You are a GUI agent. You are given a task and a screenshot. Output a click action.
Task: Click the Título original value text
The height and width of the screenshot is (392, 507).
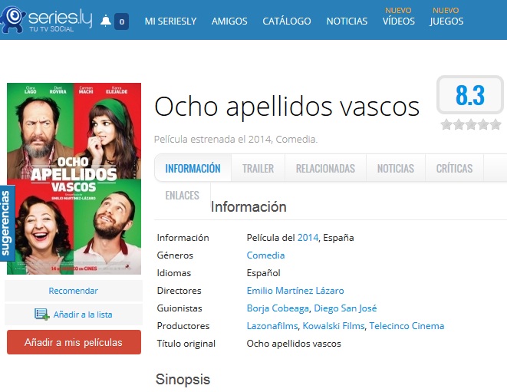294,344
